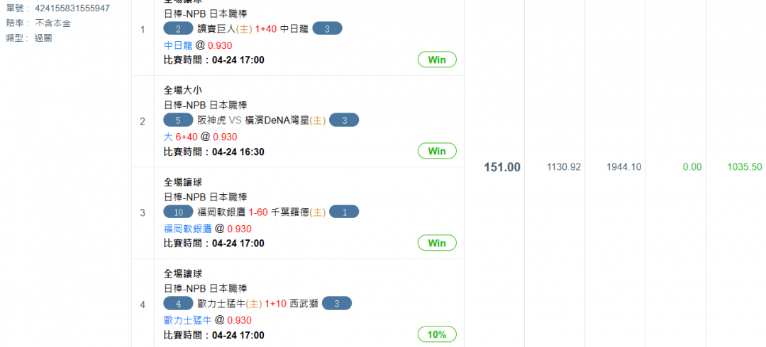Click order number 424155831555947
Image resolution: width=766 pixels, height=347 pixels.
click(72, 8)
